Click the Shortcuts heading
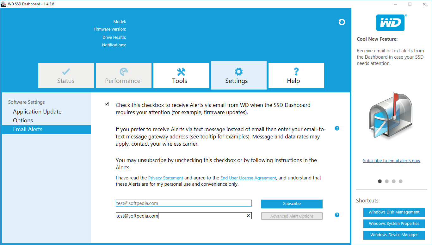The width and height of the screenshot is (432, 245). tap(368, 201)
